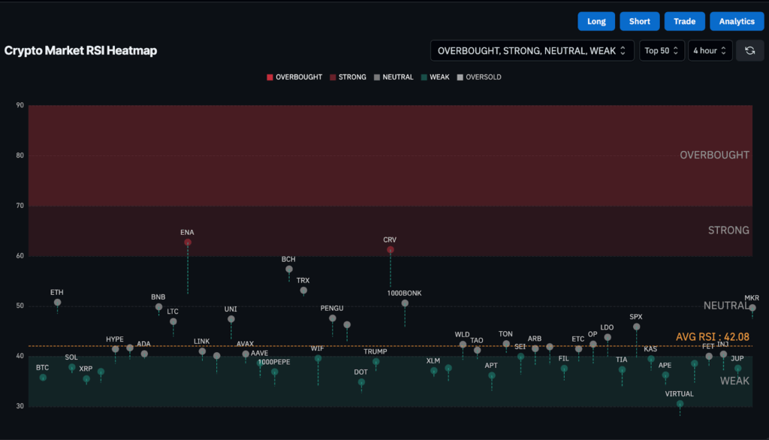The image size is (769, 440).
Task: Open the Short positions button
Action: click(x=639, y=22)
